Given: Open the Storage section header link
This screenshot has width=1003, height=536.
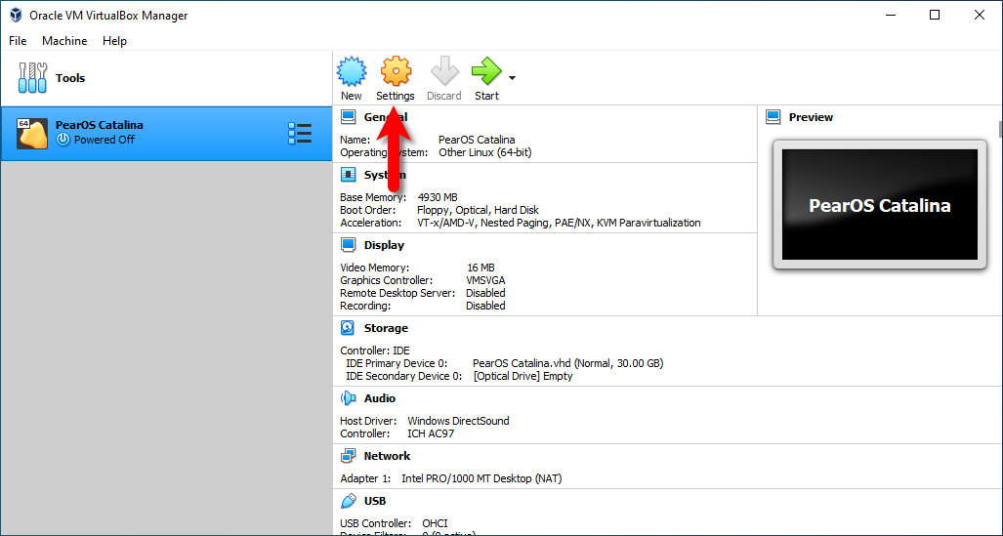Looking at the screenshot, I should tap(387, 328).
